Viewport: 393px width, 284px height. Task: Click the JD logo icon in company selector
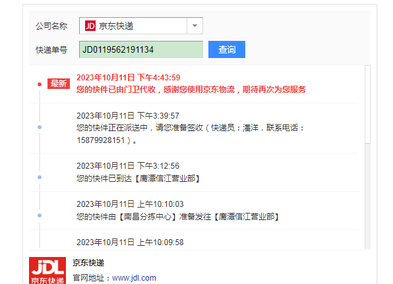(90, 26)
